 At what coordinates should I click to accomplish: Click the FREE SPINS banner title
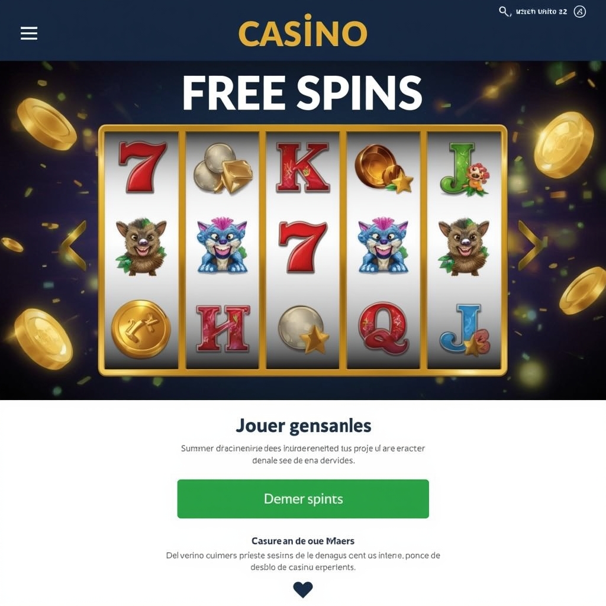point(302,93)
